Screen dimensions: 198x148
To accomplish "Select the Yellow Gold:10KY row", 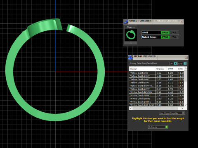I will coord(156,76).
